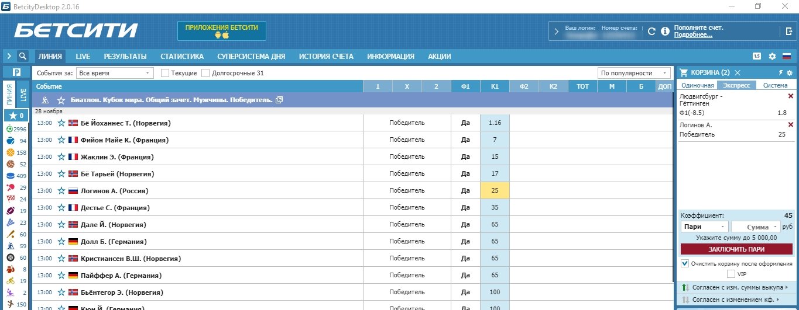Screen dimensions: 799x310
Task: Open the search magnifier icon
Action: point(23,57)
